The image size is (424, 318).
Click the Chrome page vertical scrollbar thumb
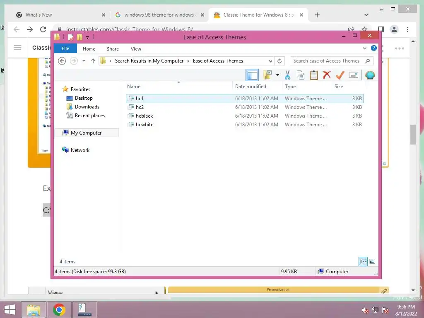pyautogui.click(x=413, y=135)
